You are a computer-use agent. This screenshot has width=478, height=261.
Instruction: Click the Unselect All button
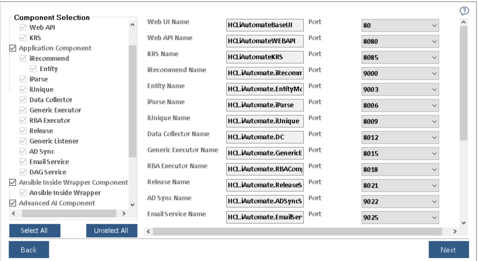pyautogui.click(x=112, y=230)
